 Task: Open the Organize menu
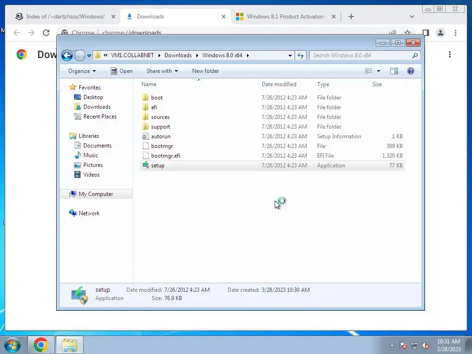pos(82,71)
